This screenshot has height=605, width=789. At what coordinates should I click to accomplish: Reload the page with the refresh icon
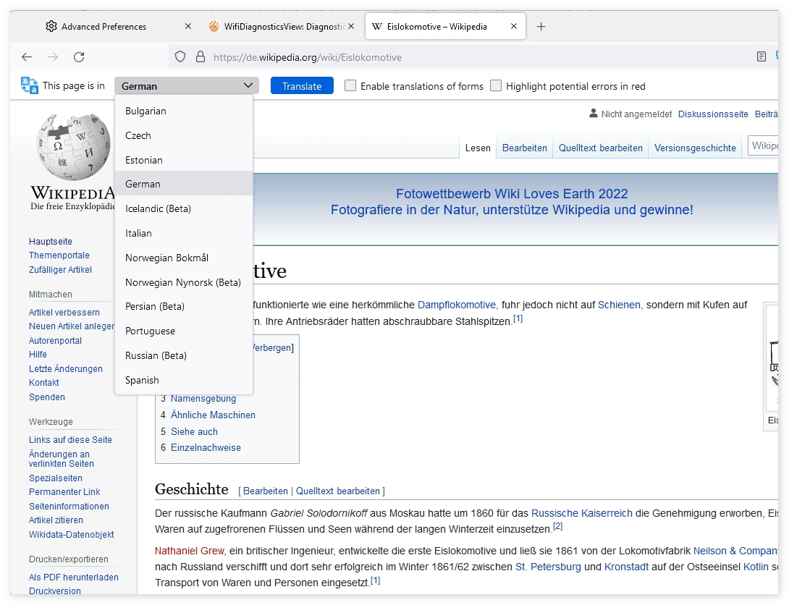click(x=79, y=57)
